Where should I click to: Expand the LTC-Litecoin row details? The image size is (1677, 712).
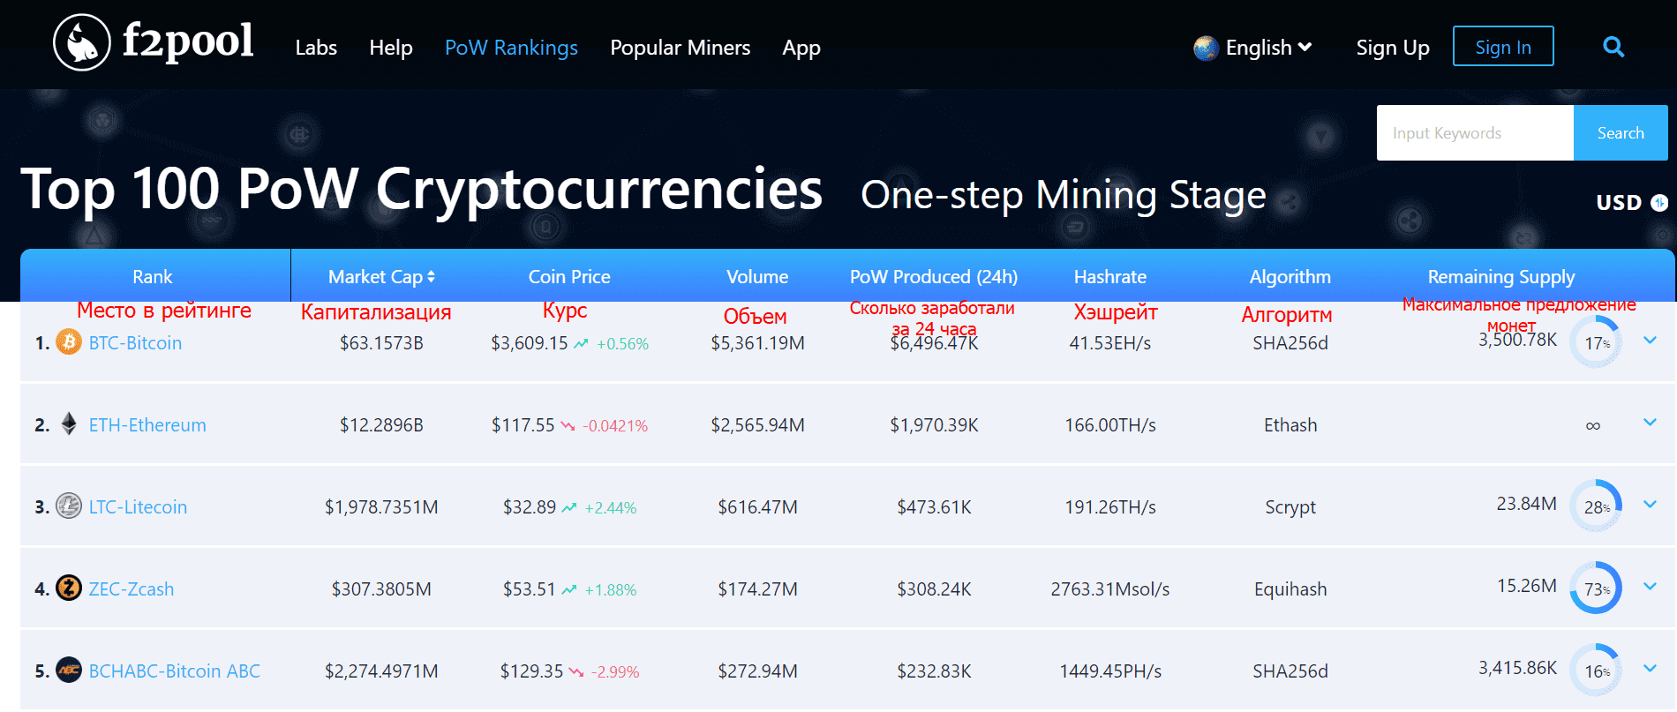[x=1650, y=504]
